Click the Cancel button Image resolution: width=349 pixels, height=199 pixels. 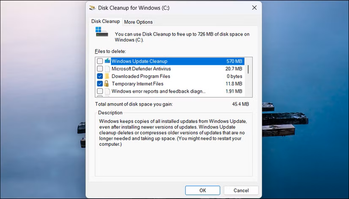[241, 190]
